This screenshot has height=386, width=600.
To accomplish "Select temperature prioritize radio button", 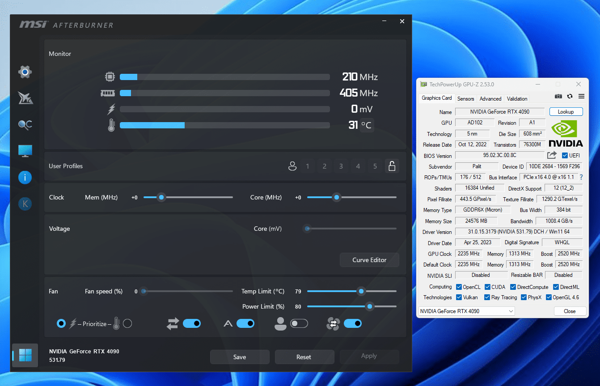I will 127,323.
